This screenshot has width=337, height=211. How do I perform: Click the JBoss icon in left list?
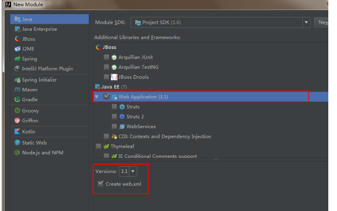[x=17, y=39]
